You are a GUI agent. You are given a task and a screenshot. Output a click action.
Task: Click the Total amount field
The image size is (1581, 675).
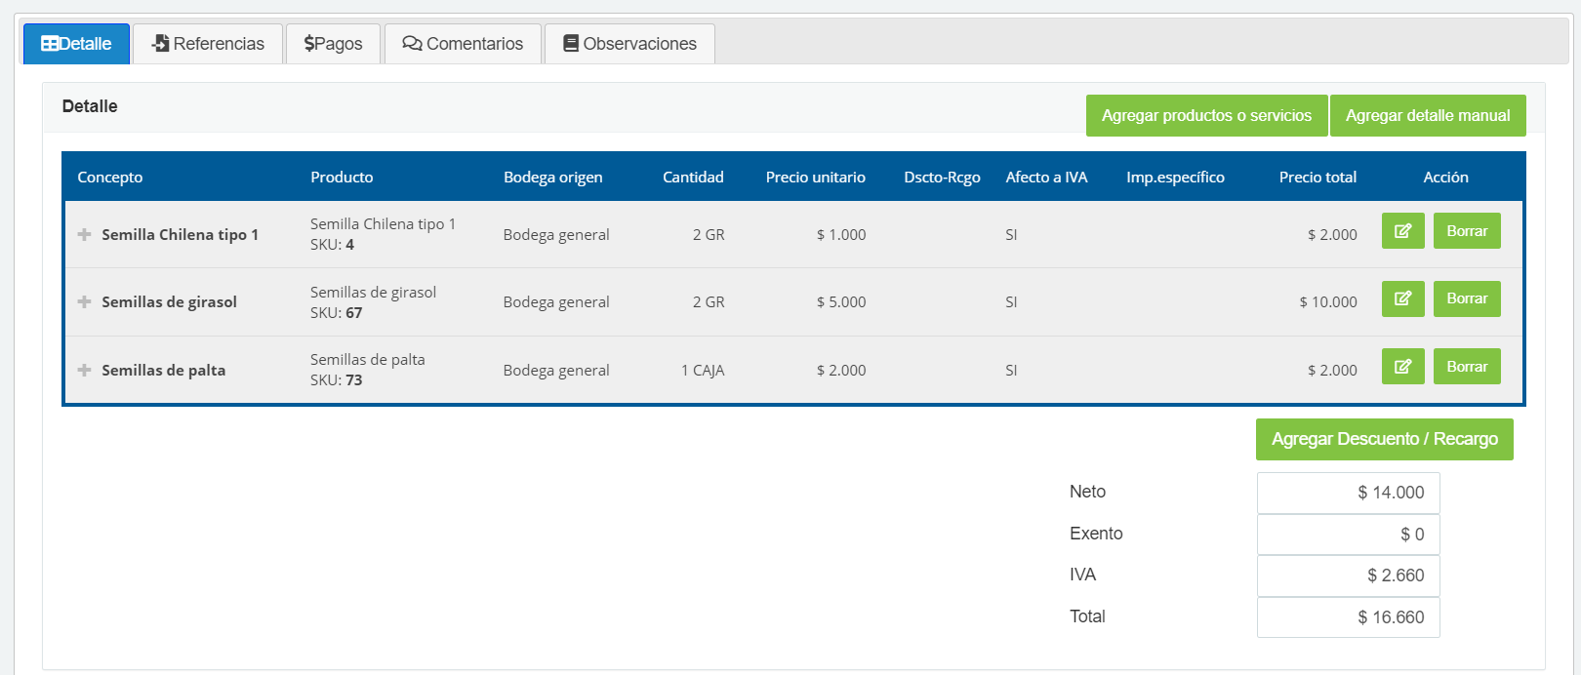(1348, 617)
